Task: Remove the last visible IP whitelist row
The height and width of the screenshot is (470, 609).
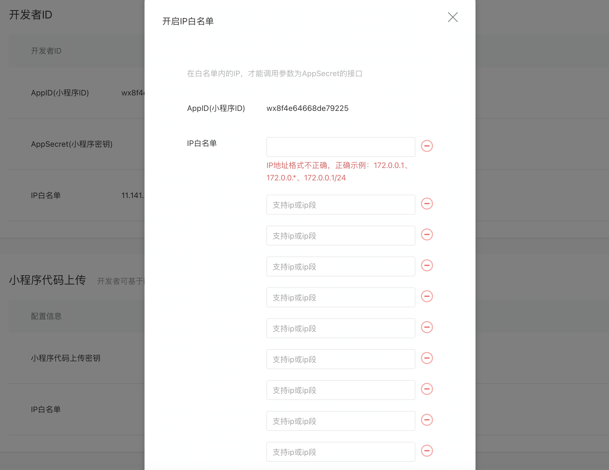Action: [x=427, y=451]
